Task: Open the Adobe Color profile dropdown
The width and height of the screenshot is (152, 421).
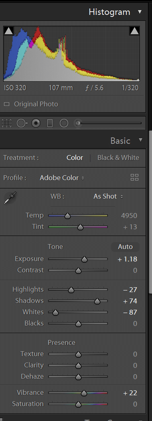Action: tap(62, 178)
